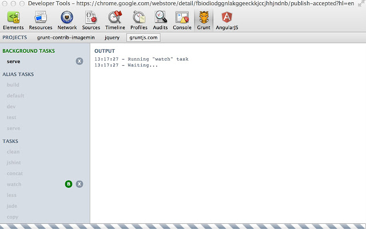Stop the serve background task
Screen dimensions: 366x229
pyautogui.click(x=79, y=61)
